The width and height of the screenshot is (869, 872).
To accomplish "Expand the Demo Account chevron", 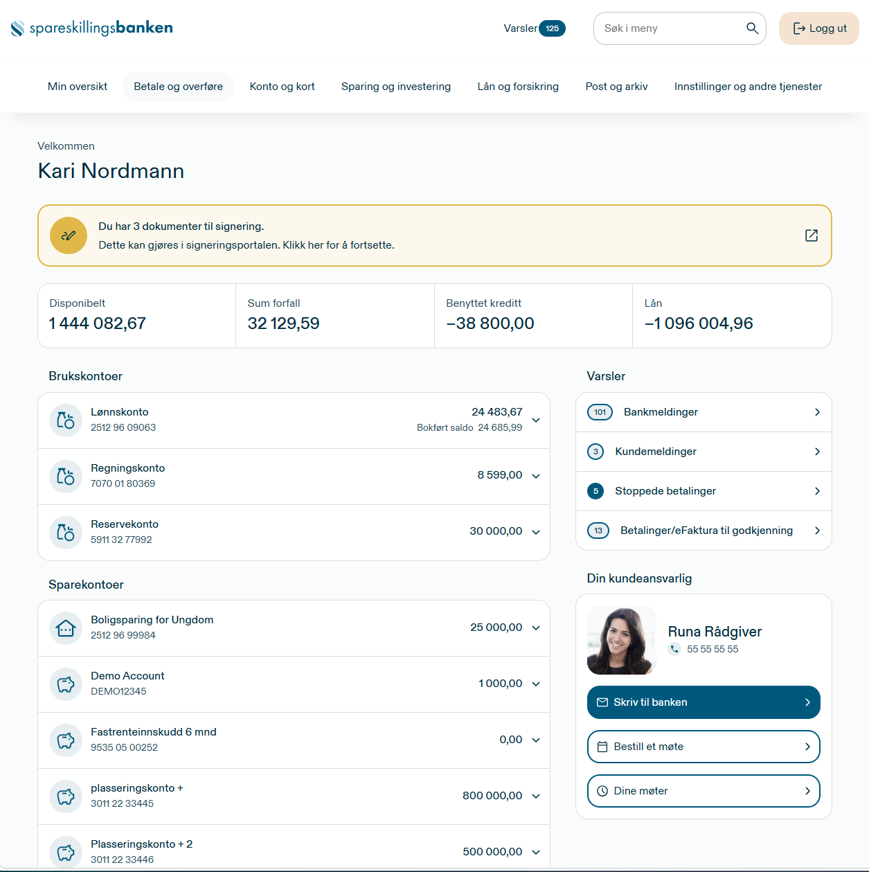I will pos(536,684).
